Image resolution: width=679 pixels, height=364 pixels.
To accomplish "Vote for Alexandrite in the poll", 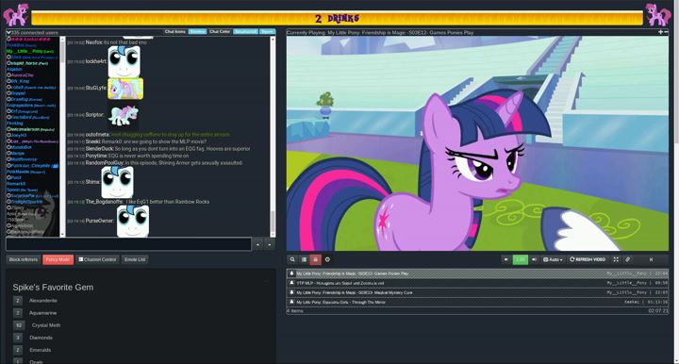I will pyautogui.click(x=18, y=301).
